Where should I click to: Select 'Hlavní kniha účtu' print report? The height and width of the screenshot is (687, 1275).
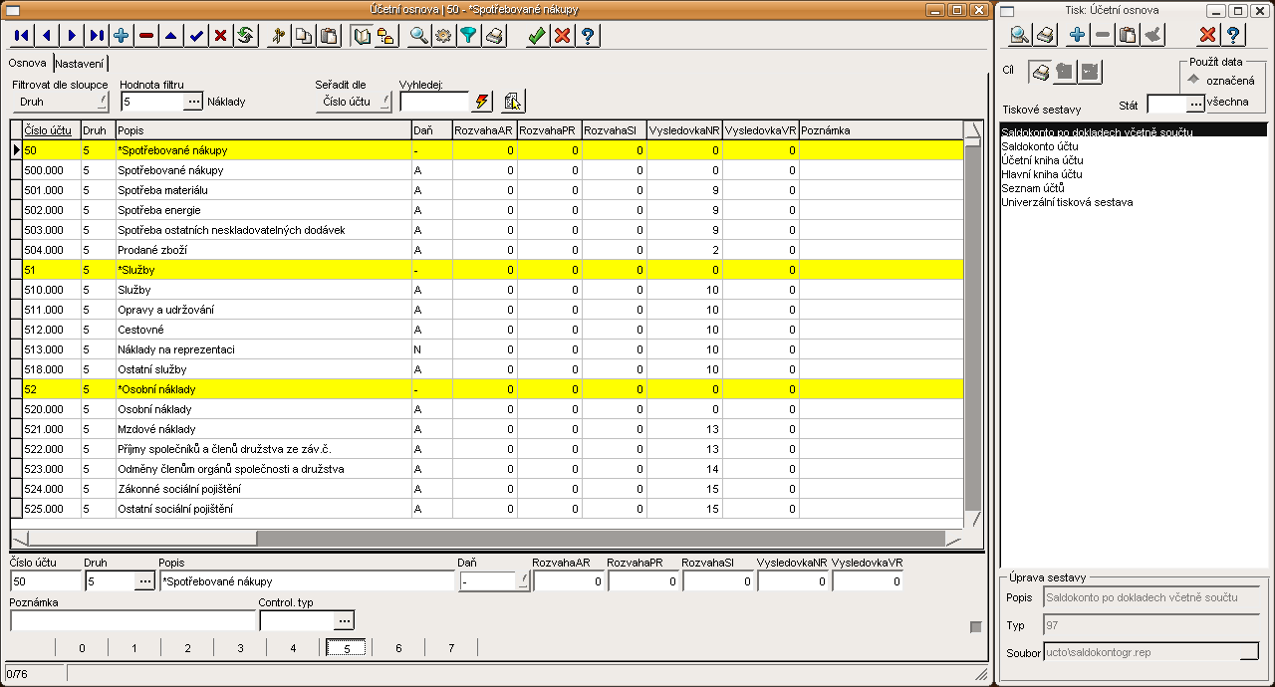pos(1043,174)
